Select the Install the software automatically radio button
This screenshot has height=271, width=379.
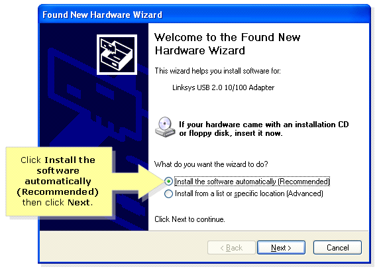(168, 181)
